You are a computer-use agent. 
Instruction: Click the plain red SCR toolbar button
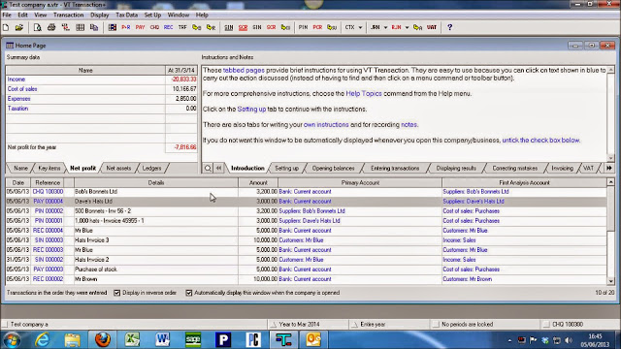coord(272,27)
